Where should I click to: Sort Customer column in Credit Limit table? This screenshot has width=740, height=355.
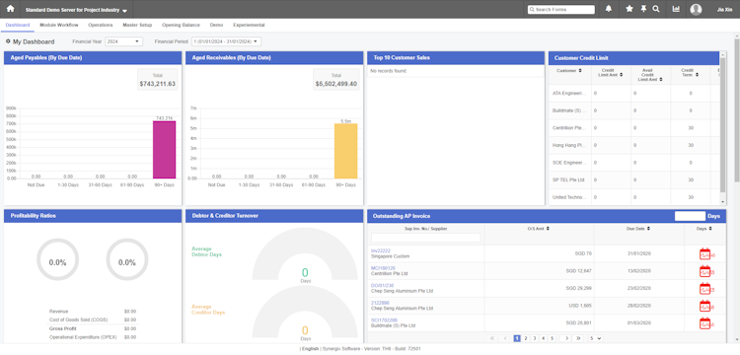click(580, 71)
